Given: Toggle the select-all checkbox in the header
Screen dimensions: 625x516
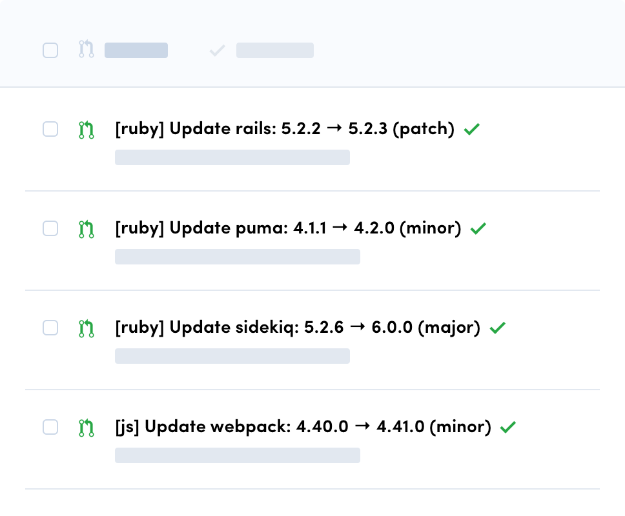Looking at the screenshot, I should (50, 50).
